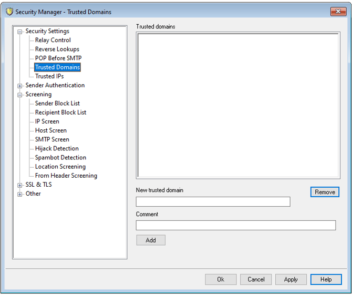The width and height of the screenshot is (352, 295).
Task: Collapse the Security Settings tree node
Action: click(20, 32)
